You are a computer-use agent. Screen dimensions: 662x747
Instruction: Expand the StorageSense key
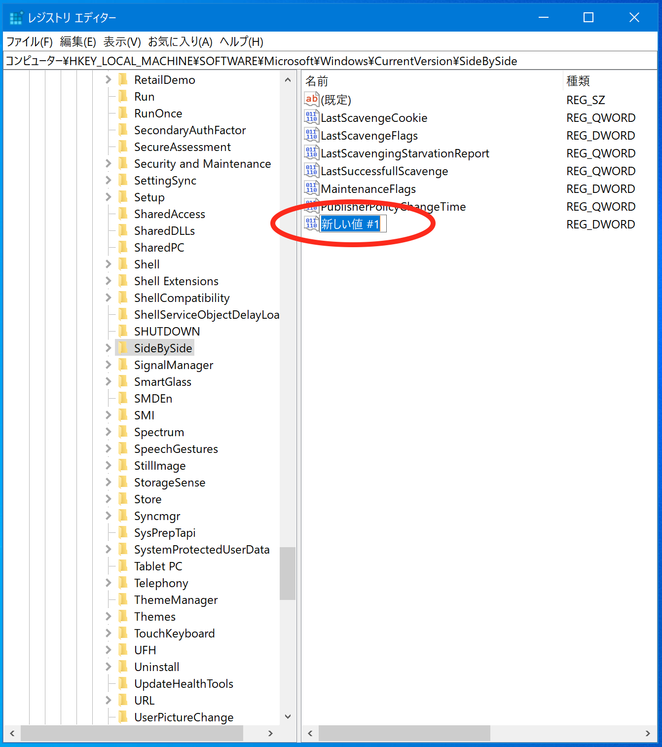[109, 482]
